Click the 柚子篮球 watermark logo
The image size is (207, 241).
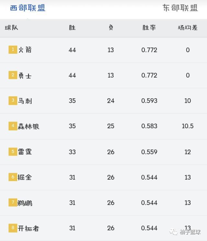click(x=185, y=232)
